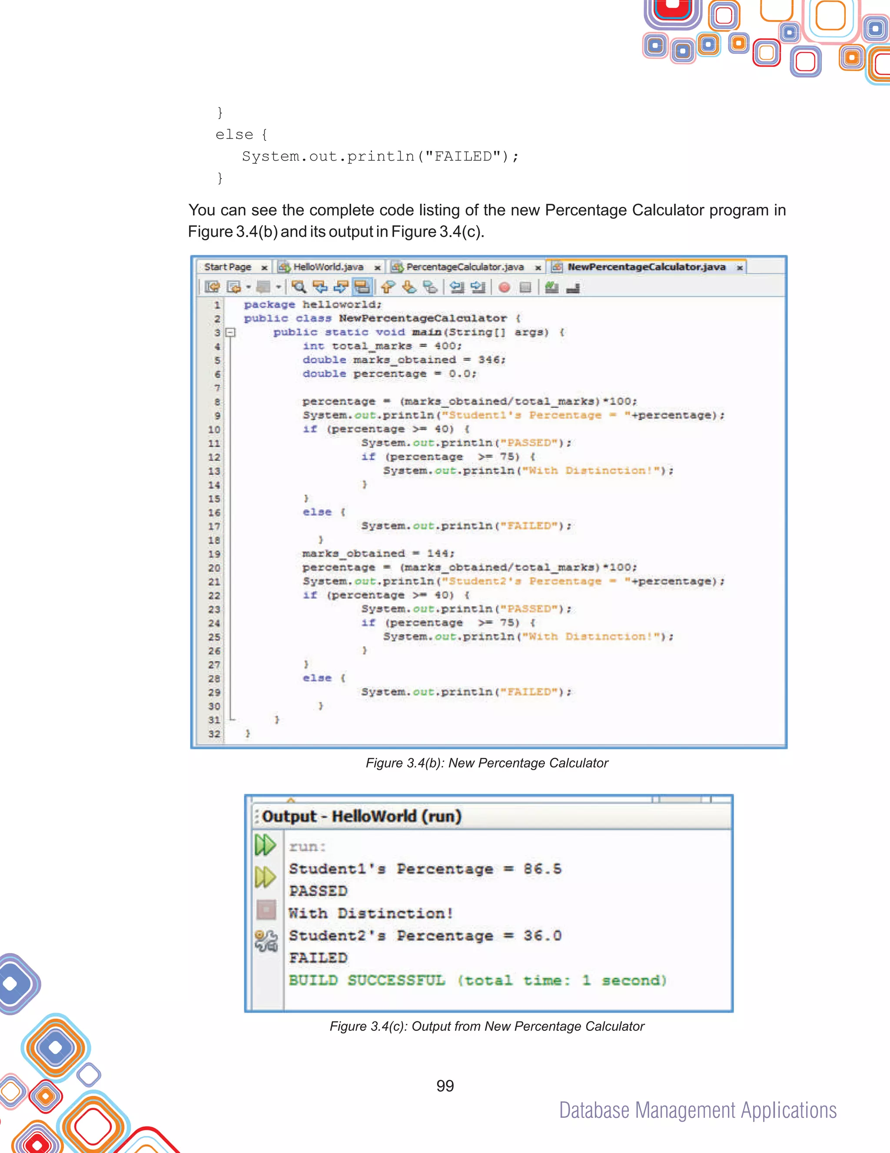Click the second re-run arrows icon in Output
Image resolution: width=890 pixels, height=1153 pixels.
(266, 877)
